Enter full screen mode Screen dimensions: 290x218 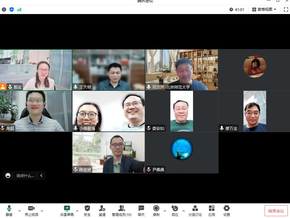[x=286, y=9]
